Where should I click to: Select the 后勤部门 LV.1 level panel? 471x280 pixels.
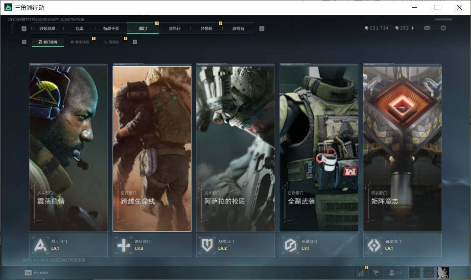[319, 245]
